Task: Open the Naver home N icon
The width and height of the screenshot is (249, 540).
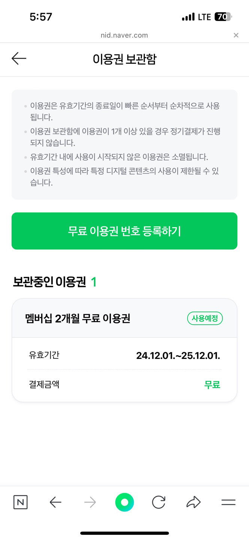Action: tap(20, 502)
